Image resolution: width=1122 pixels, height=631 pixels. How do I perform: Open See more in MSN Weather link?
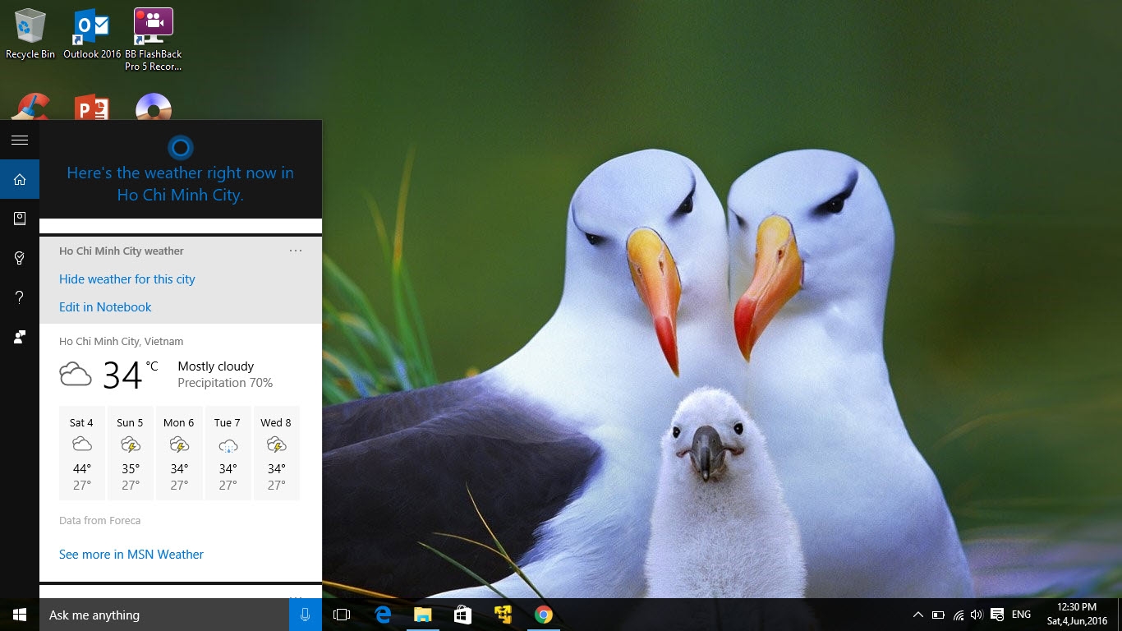coord(131,555)
